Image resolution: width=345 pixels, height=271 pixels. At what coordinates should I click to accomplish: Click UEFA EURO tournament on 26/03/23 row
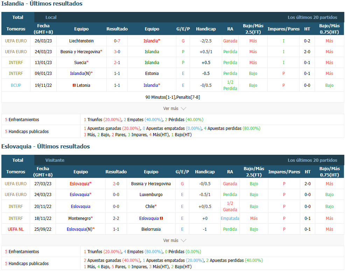tap(16, 41)
